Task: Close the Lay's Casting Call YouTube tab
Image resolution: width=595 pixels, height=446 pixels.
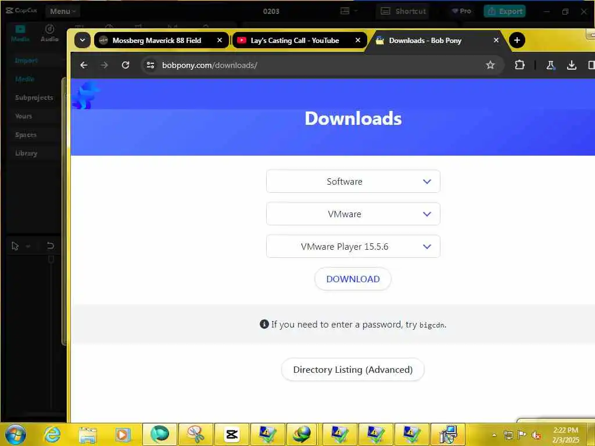Action: pyautogui.click(x=358, y=40)
